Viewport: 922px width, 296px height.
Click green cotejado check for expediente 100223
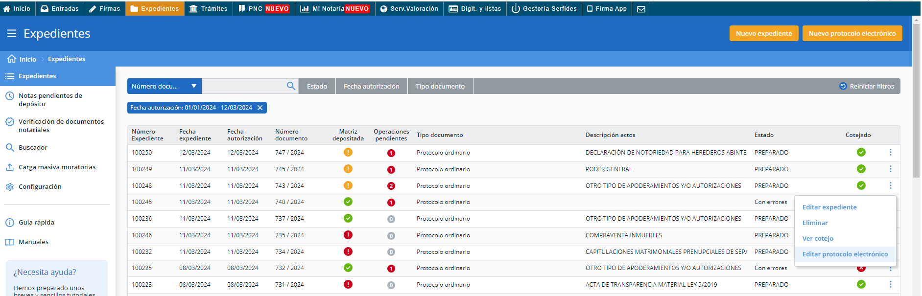coord(861,285)
